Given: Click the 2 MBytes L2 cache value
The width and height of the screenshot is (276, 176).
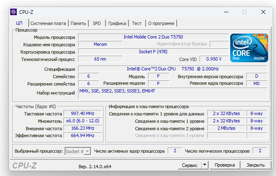Looking at the screenshot, I should click(227, 128).
